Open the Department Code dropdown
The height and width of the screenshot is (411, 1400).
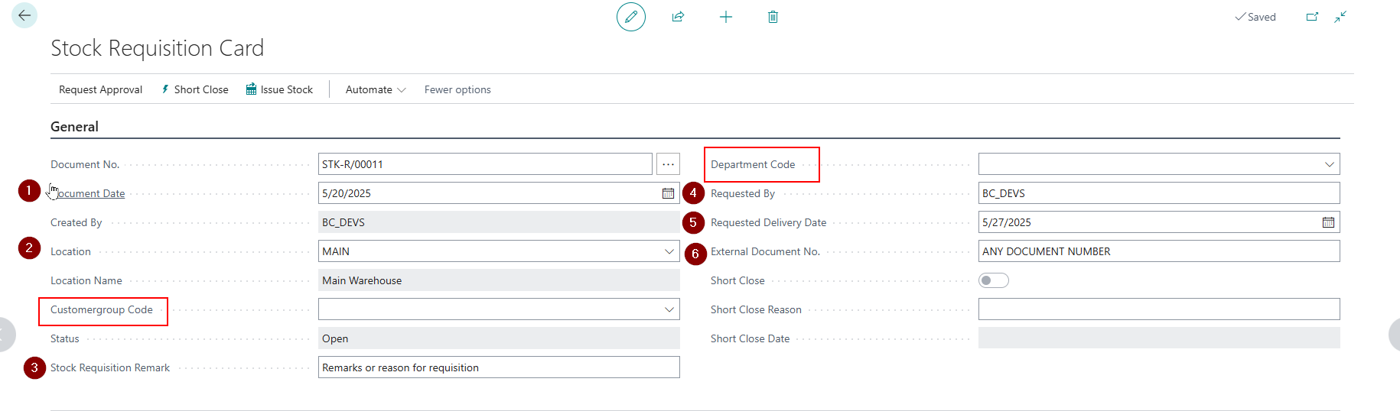1330,164
